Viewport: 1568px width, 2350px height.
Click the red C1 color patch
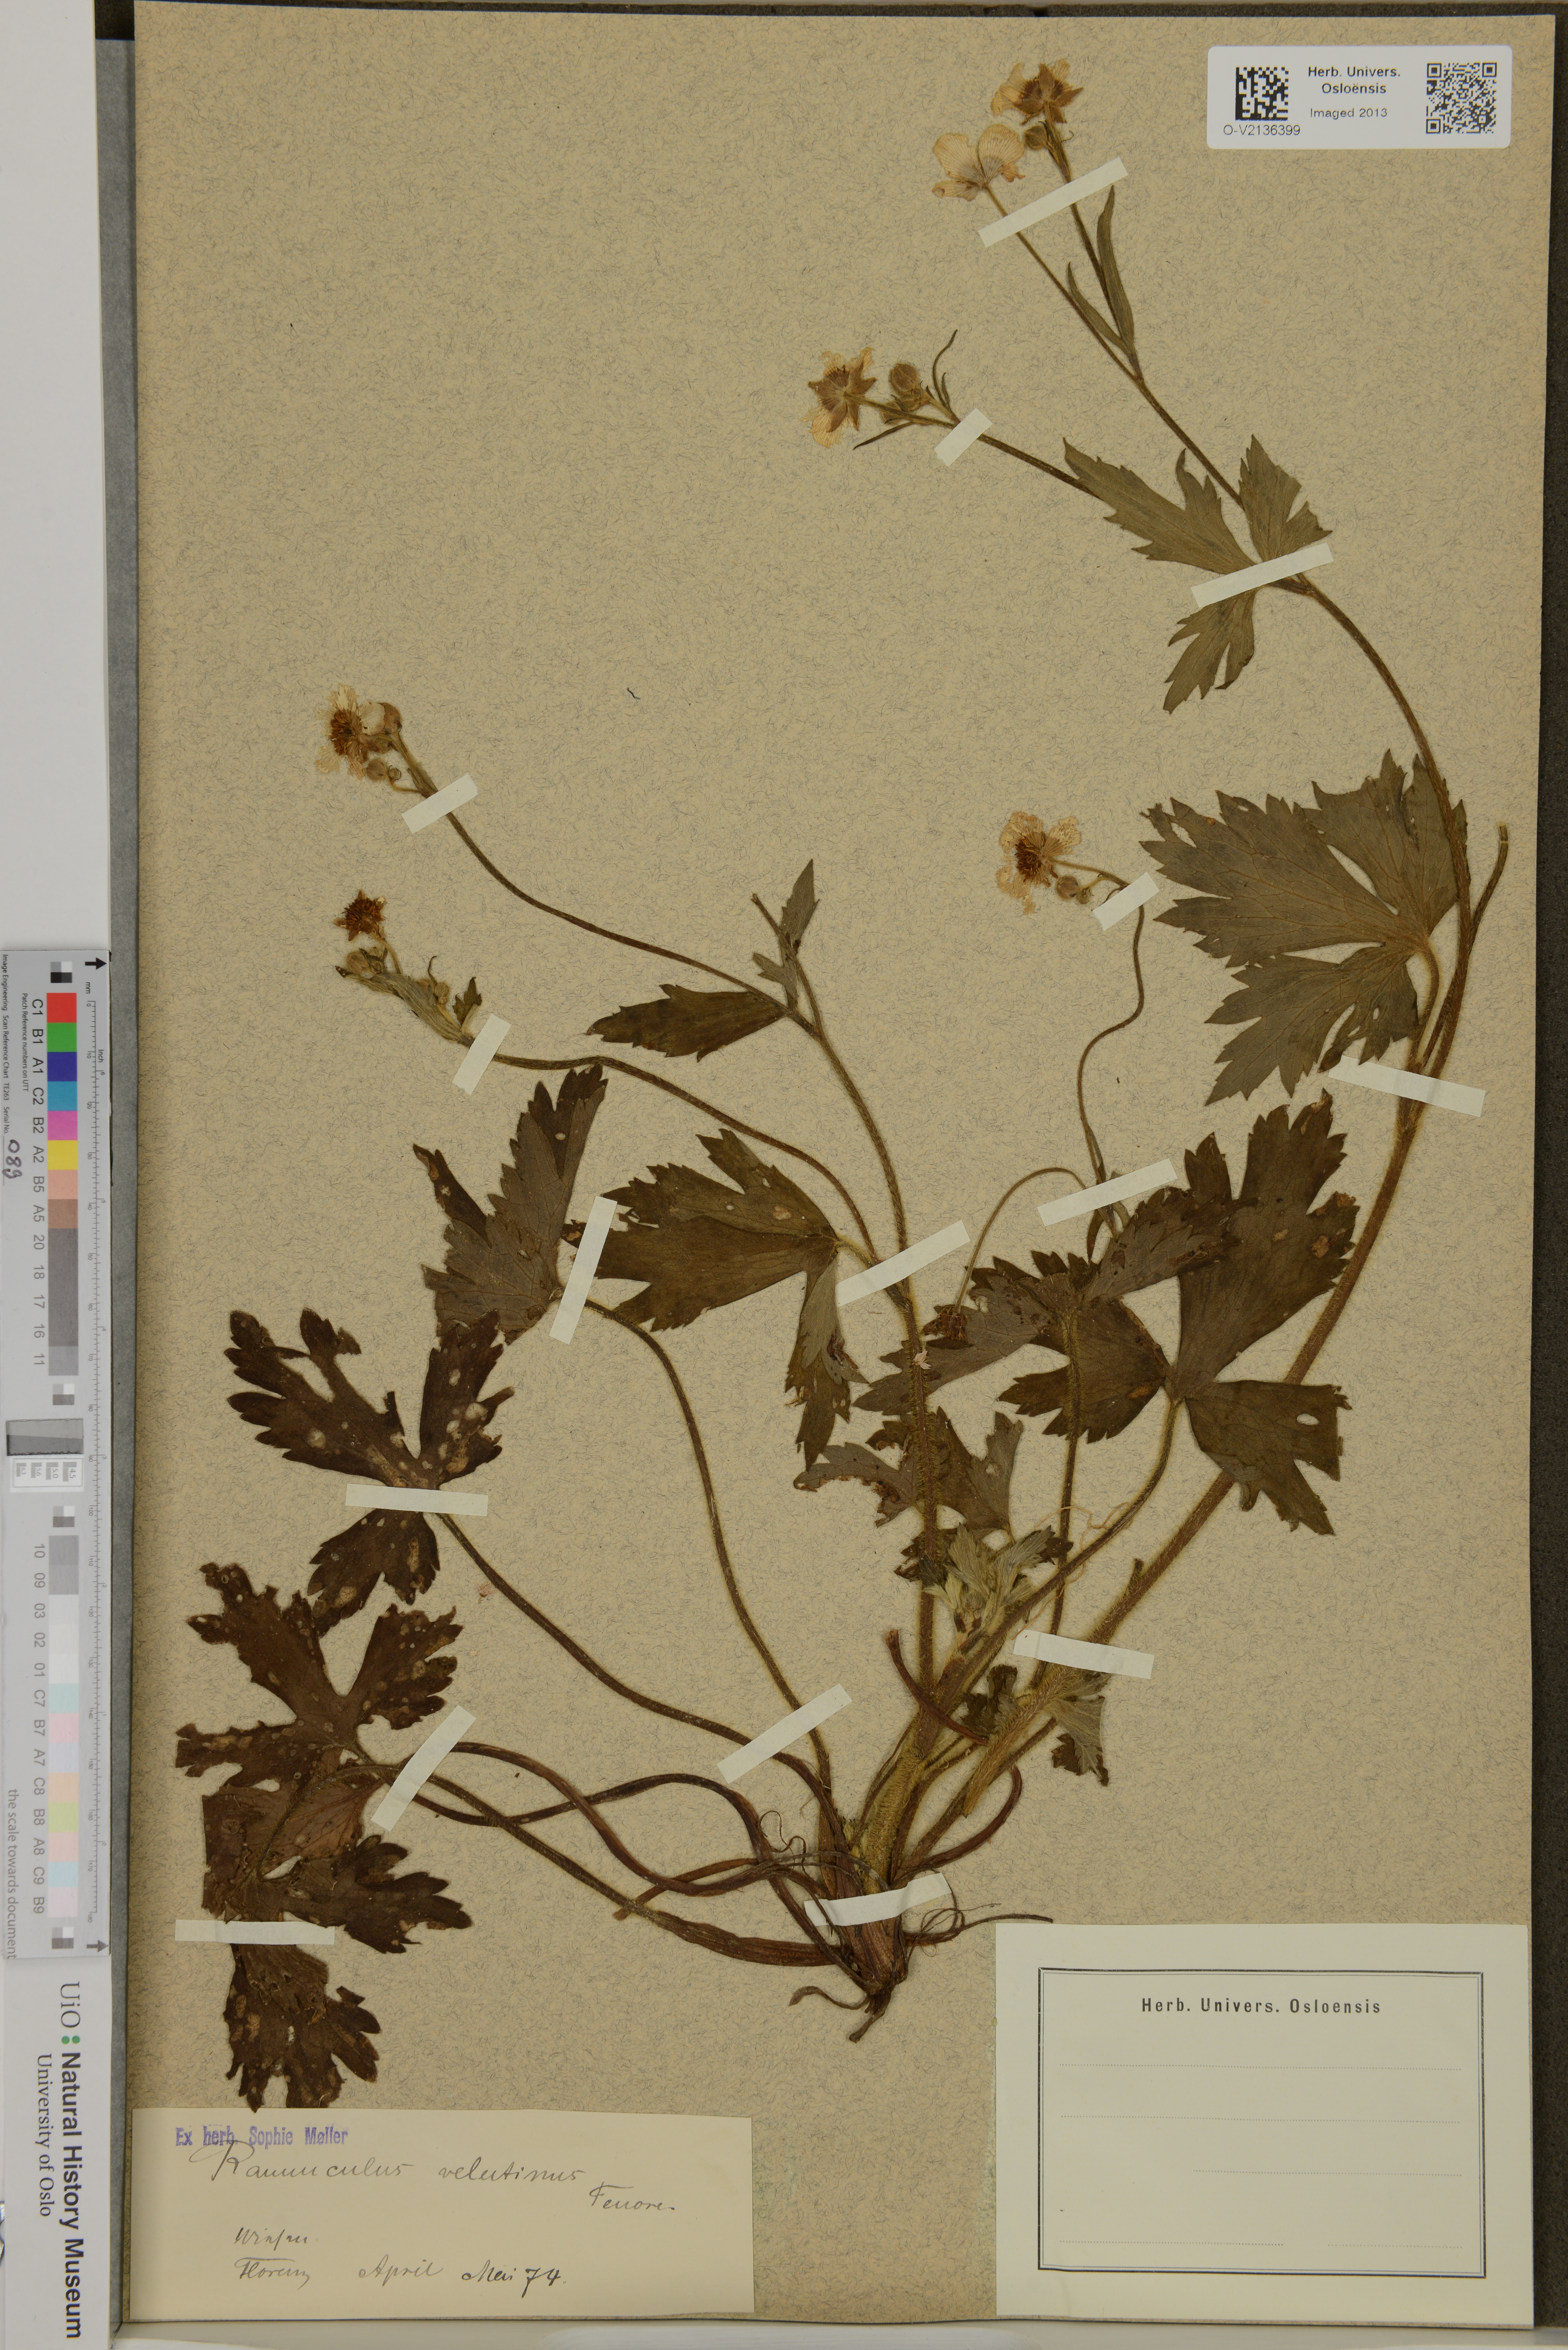[62, 1007]
